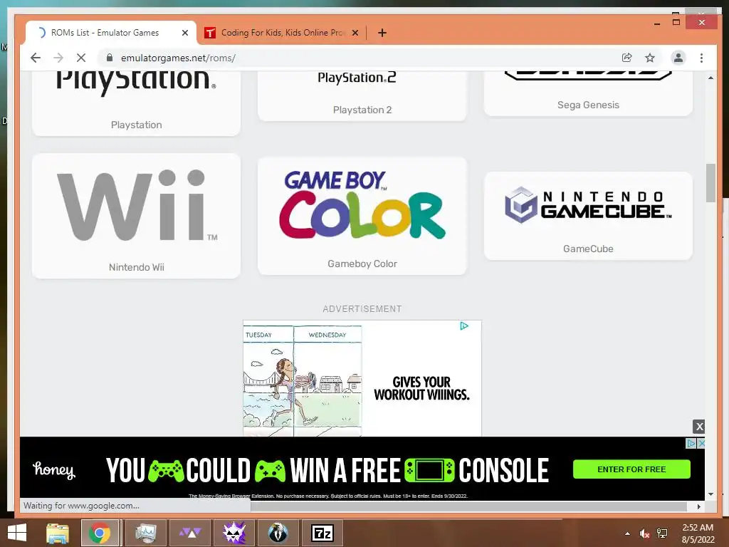Open the Playstation 2 ROMs card
The width and height of the screenshot is (729, 547).
point(362,96)
